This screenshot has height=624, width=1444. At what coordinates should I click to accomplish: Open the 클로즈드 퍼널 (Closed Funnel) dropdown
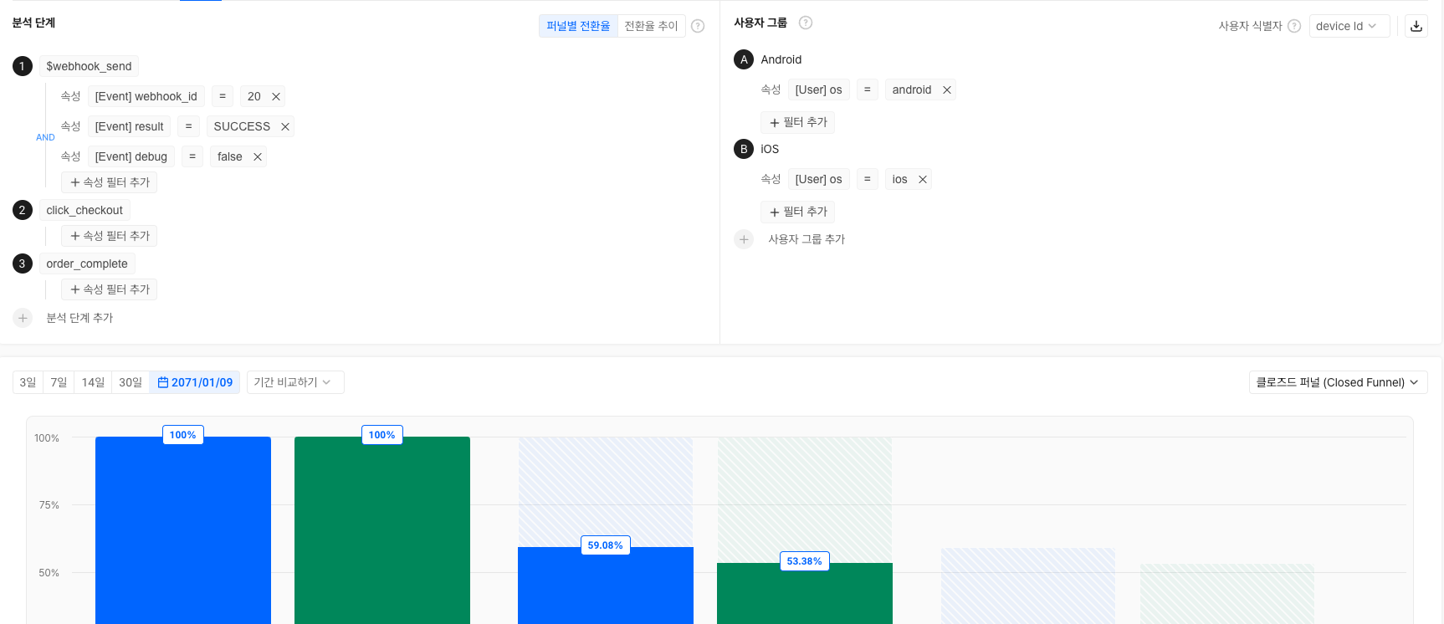click(1338, 382)
